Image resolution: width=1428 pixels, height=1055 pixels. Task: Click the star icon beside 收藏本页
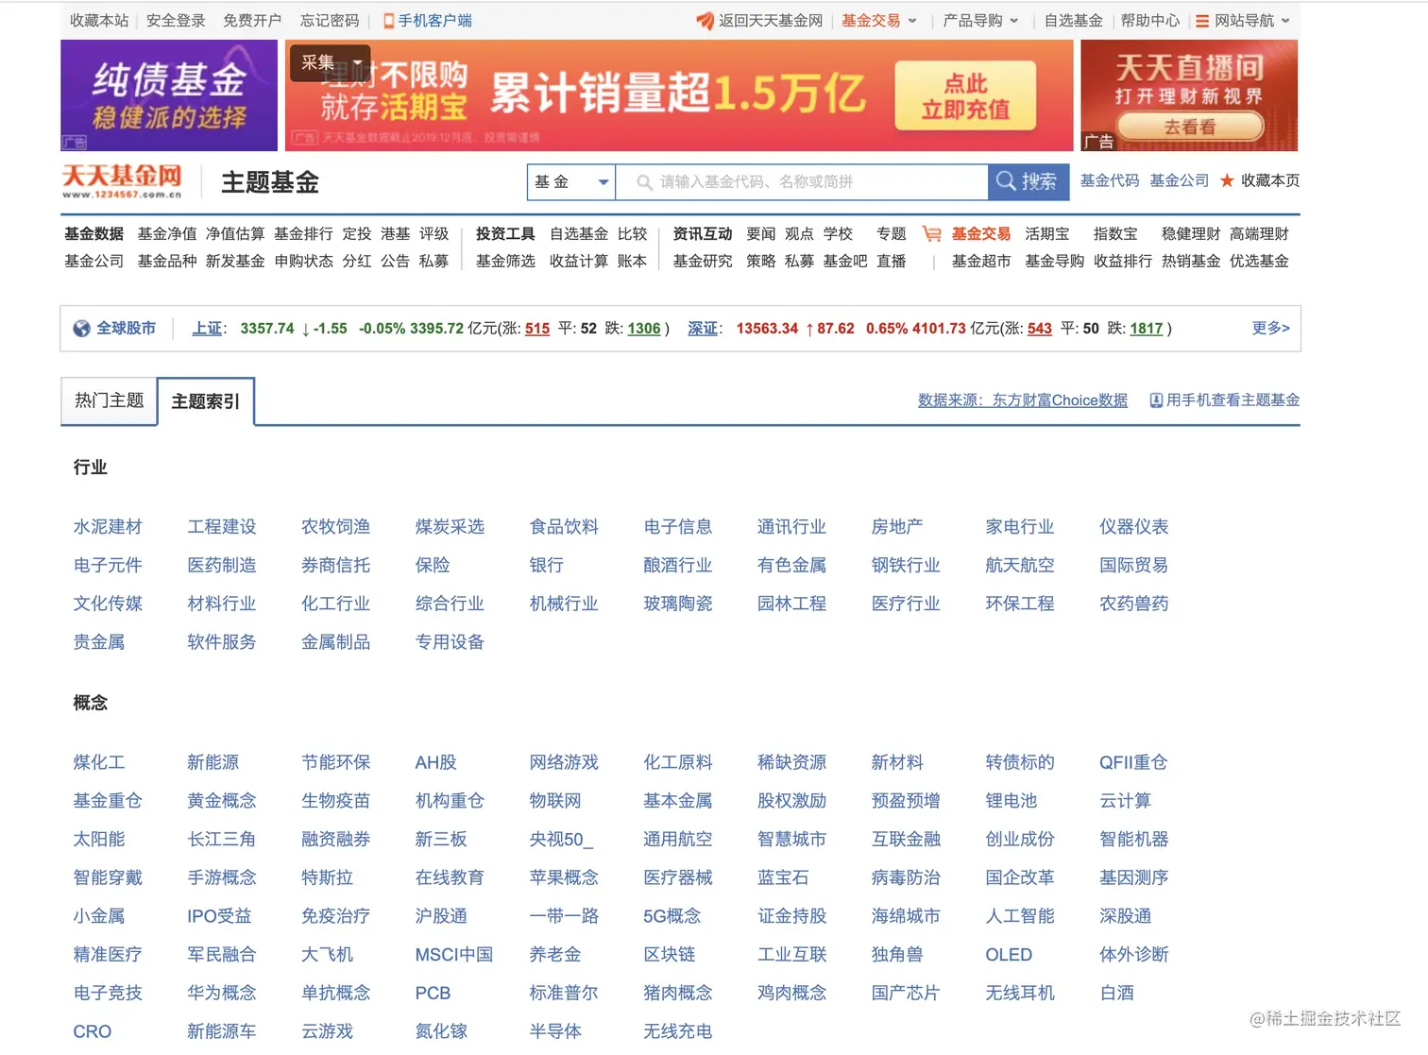point(1226,180)
